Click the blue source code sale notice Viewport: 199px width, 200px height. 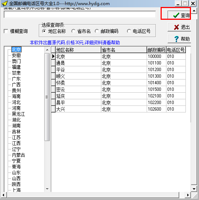click(x=75, y=42)
